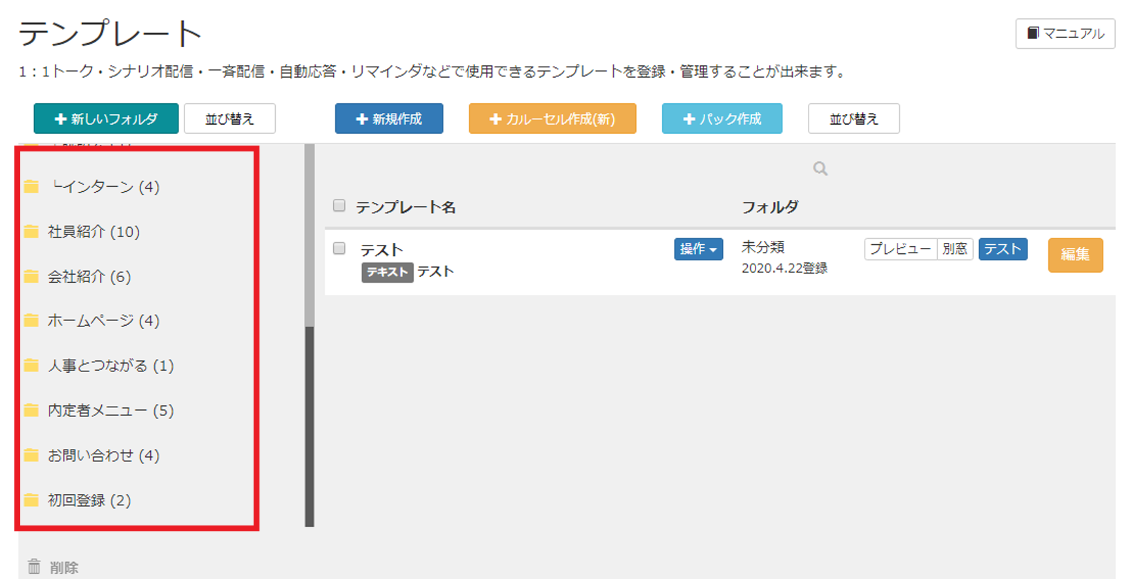The image size is (1132, 579).
Task: Click the folder list scrollbar thumb
Action: (x=310, y=426)
